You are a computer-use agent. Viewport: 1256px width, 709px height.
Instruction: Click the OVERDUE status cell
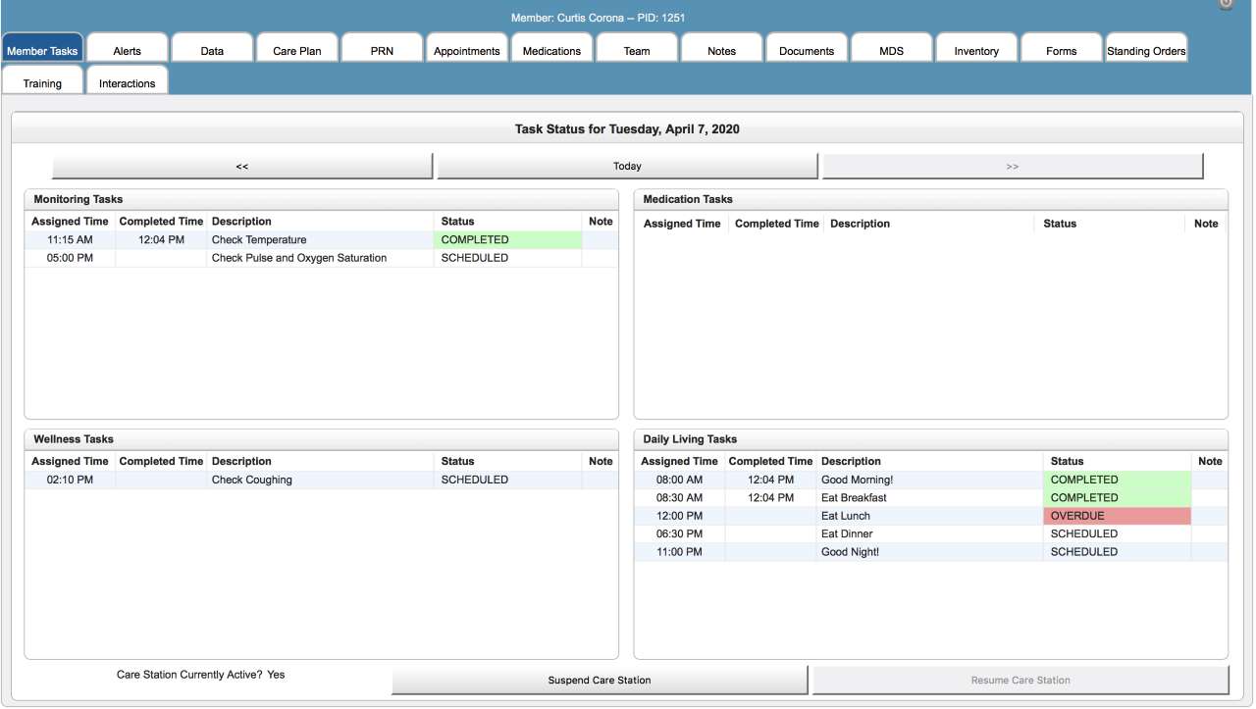(x=1118, y=516)
